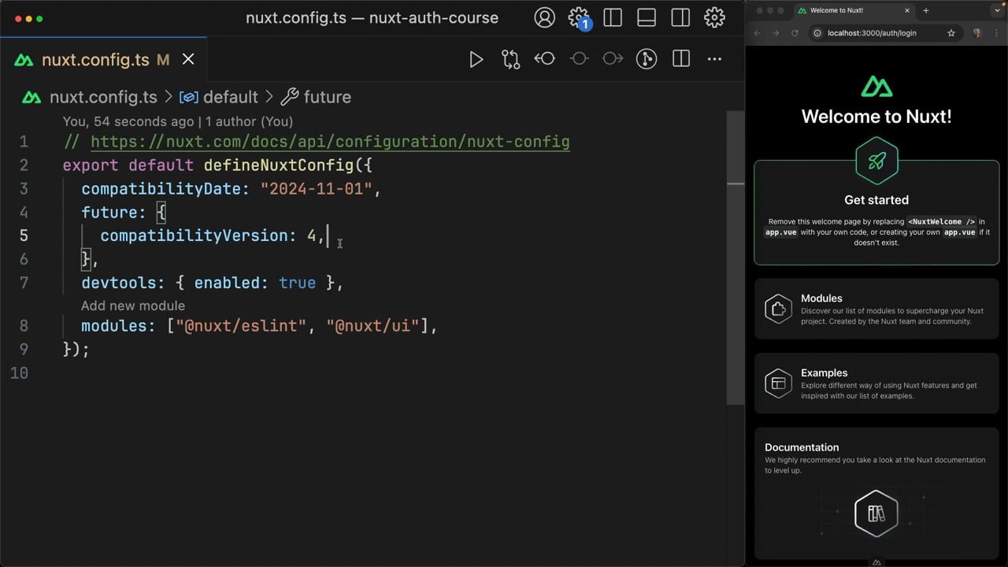Click the localhost:3000/auth/login address bar
This screenshot has width=1008, height=567.
[x=884, y=33]
